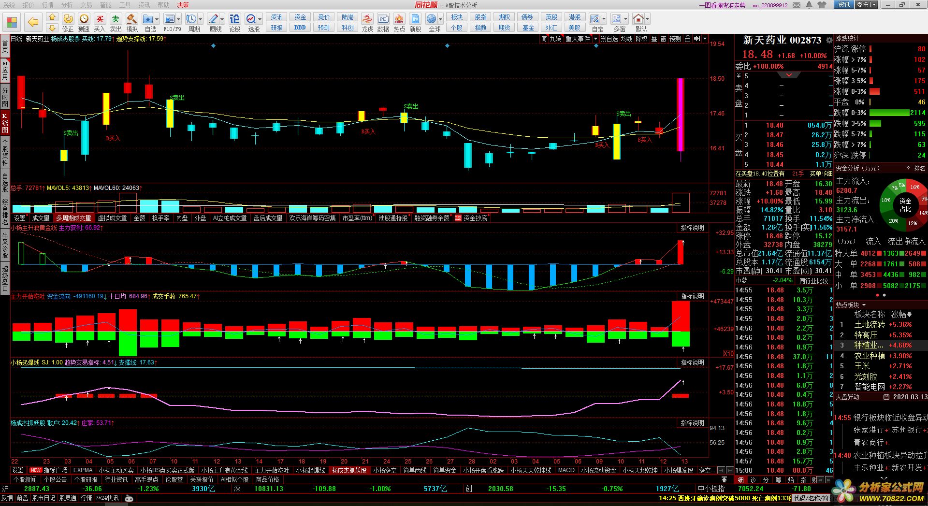Expand the 自选 dropdown arrow
Image resolution: width=928 pixels, height=506 pixels.
pos(158,19)
